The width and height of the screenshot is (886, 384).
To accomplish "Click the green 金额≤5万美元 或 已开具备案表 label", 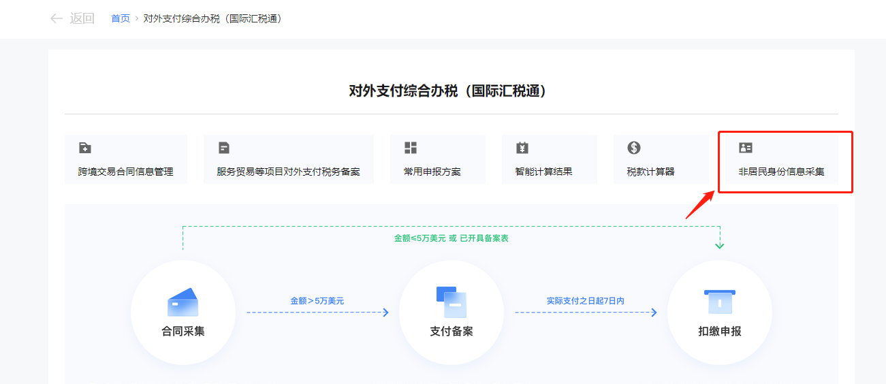I will tap(451, 238).
